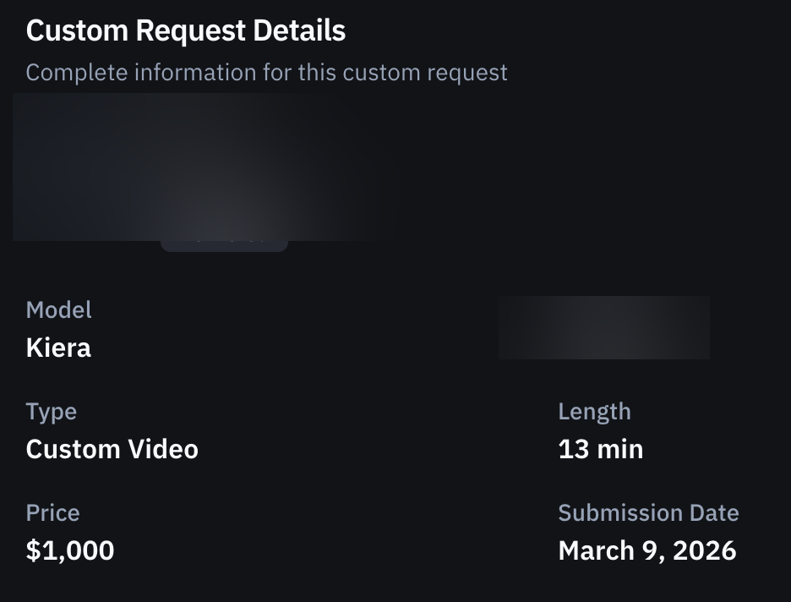Viewport: 791px width, 602px height.
Task: Select the 13 min length value
Action: (x=600, y=449)
